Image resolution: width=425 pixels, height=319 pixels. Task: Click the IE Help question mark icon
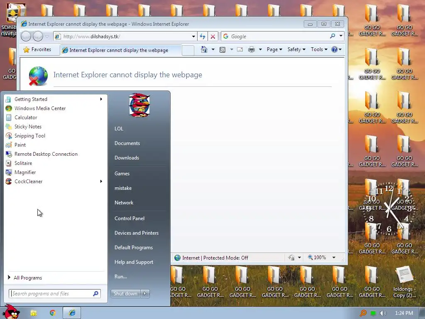335,49
